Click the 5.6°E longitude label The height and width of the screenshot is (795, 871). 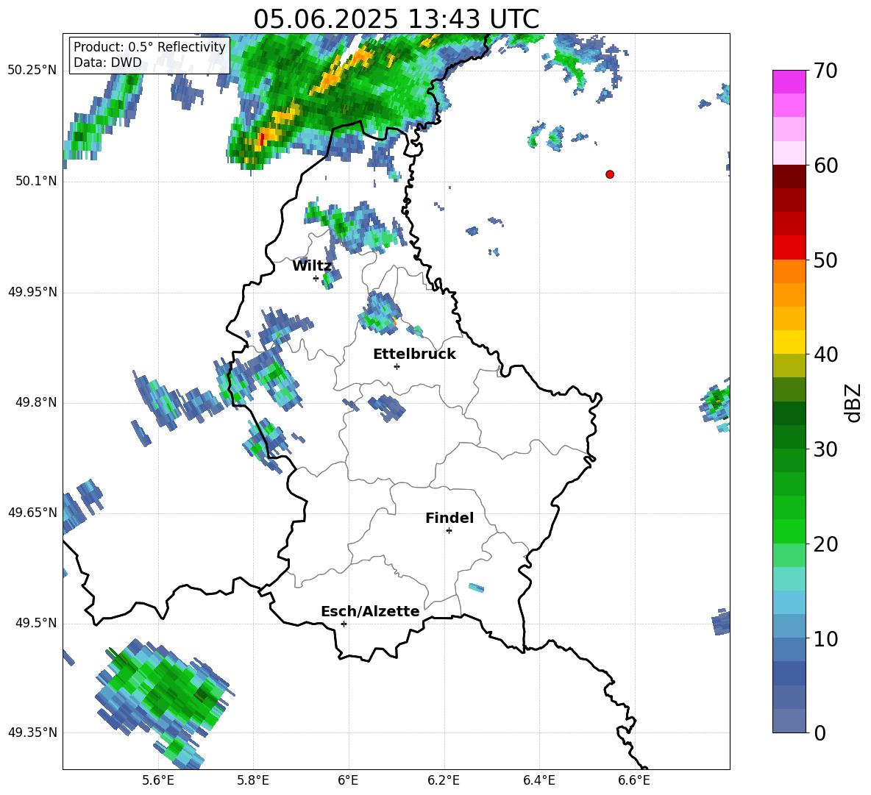tap(157, 780)
